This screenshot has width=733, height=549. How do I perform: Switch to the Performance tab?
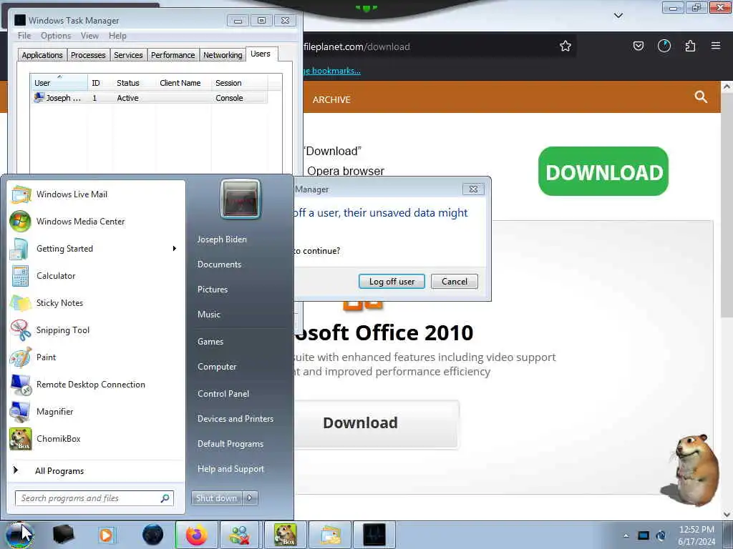click(173, 55)
